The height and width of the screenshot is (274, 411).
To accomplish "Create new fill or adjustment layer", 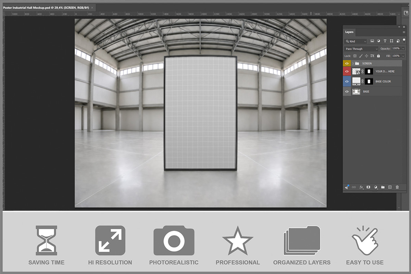I will 376,187.
